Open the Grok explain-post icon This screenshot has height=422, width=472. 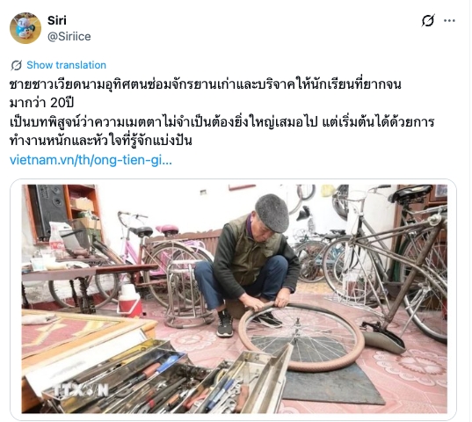[x=428, y=20]
